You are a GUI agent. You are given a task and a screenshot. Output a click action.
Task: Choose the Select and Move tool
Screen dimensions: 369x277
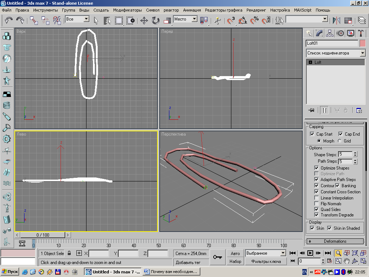(x=144, y=21)
